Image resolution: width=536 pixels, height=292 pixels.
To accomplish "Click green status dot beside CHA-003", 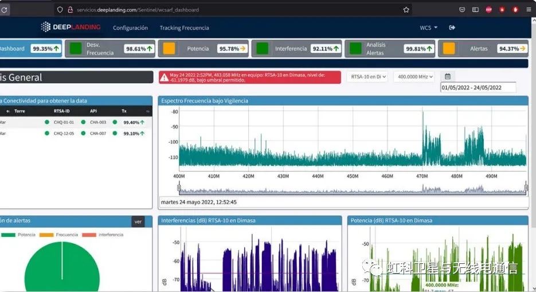I will [x=83, y=122].
